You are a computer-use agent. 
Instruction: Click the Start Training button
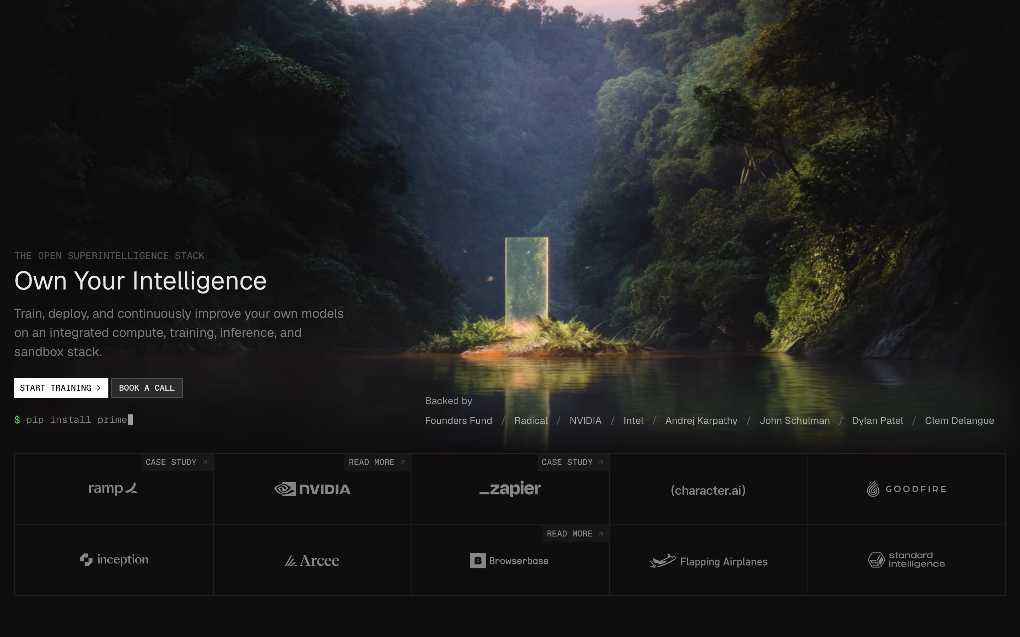click(61, 388)
